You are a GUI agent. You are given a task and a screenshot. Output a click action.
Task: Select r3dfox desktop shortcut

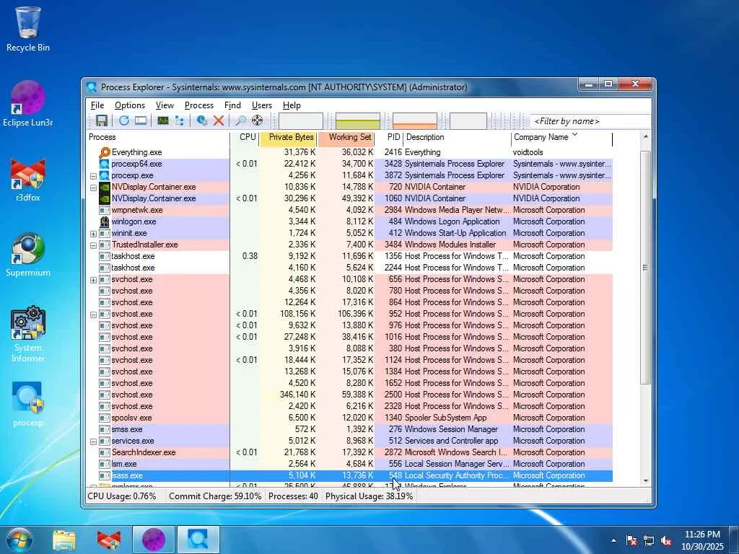point(28,180)
